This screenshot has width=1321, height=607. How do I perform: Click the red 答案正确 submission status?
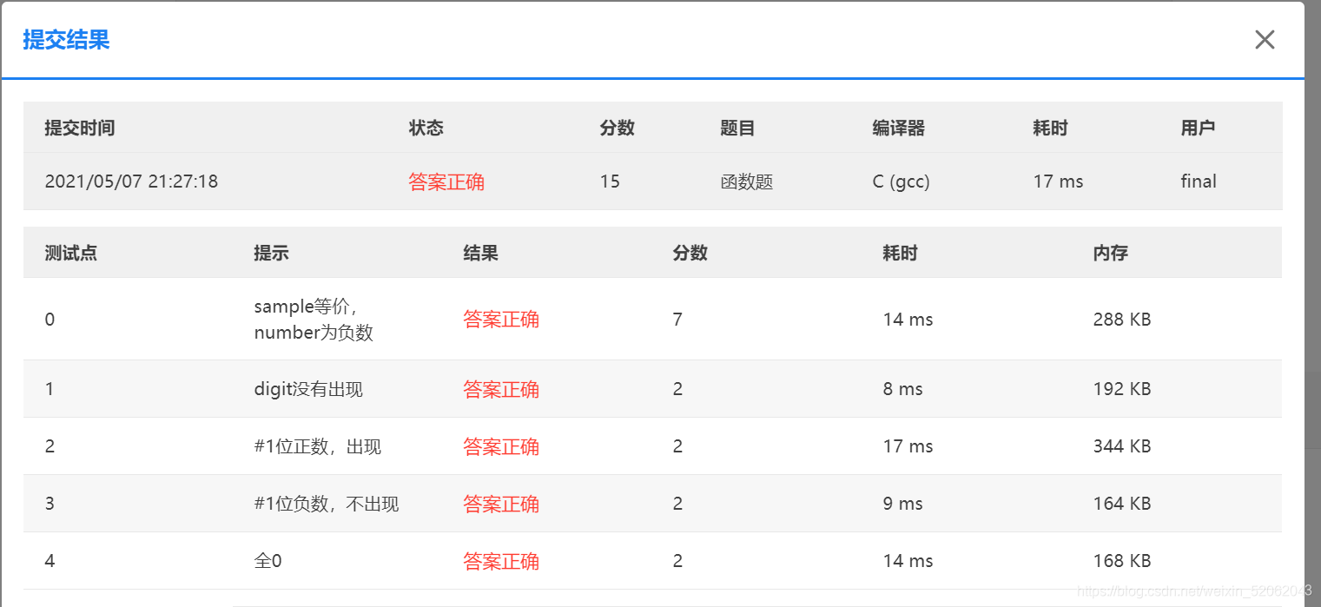[446, 181]
